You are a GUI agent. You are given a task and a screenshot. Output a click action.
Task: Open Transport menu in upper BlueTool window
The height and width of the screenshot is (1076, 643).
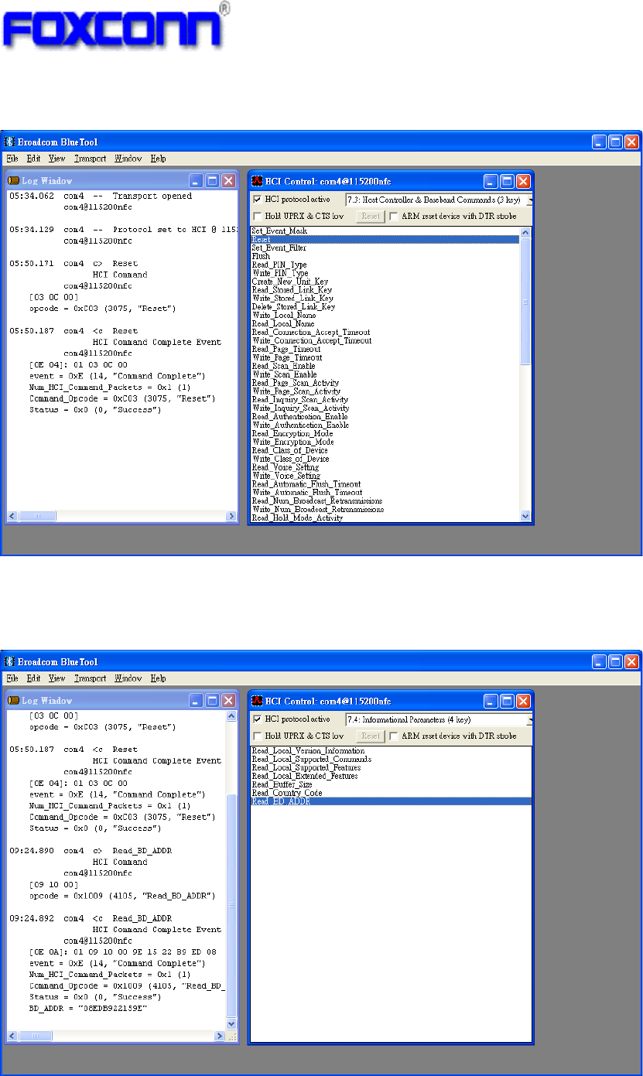pos(91,159)
